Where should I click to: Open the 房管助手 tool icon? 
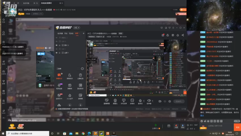click(70, 76)
